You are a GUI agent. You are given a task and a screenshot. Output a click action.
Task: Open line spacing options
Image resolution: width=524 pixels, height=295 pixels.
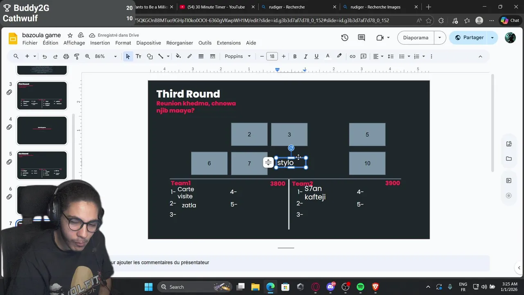click(x=391, y=56)
